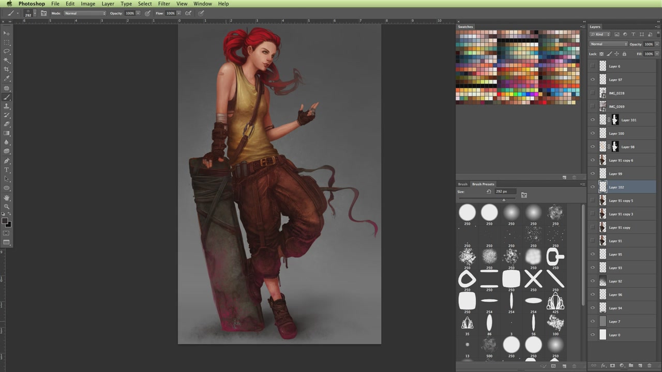Select the Move tool

(x=7, y=33)
